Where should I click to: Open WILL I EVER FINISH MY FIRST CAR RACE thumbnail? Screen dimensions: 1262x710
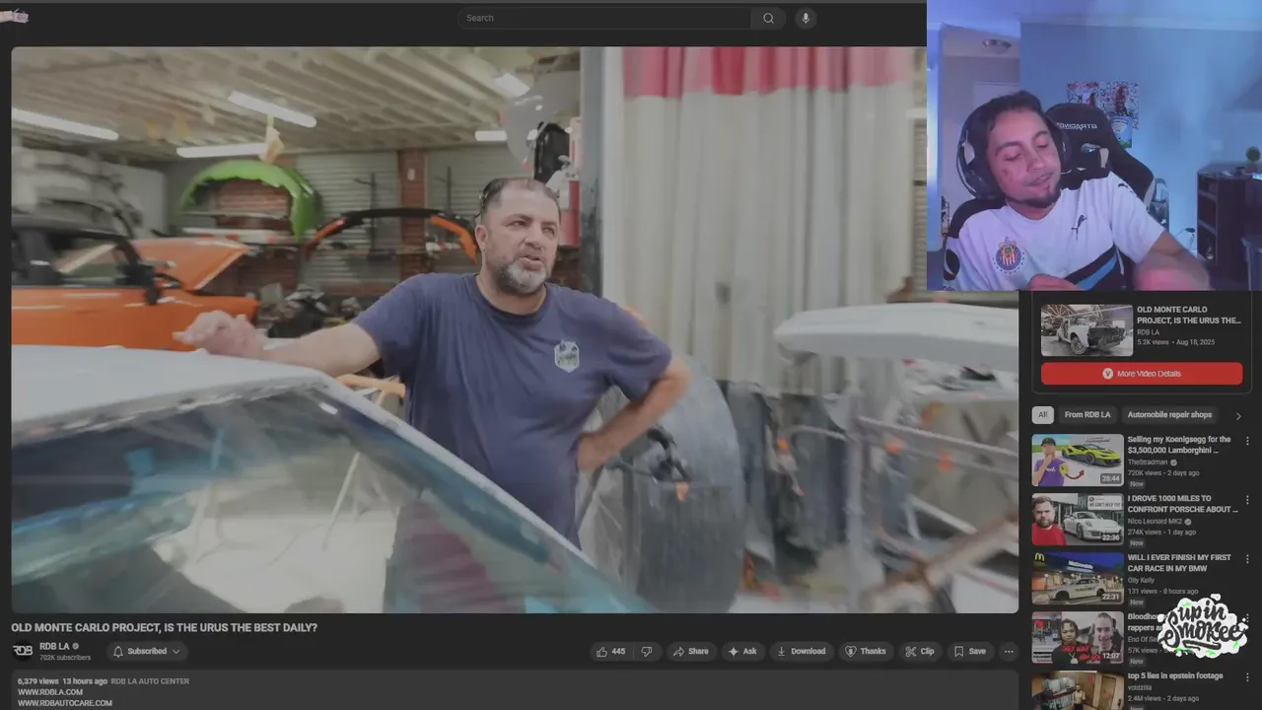(1078, 578)
